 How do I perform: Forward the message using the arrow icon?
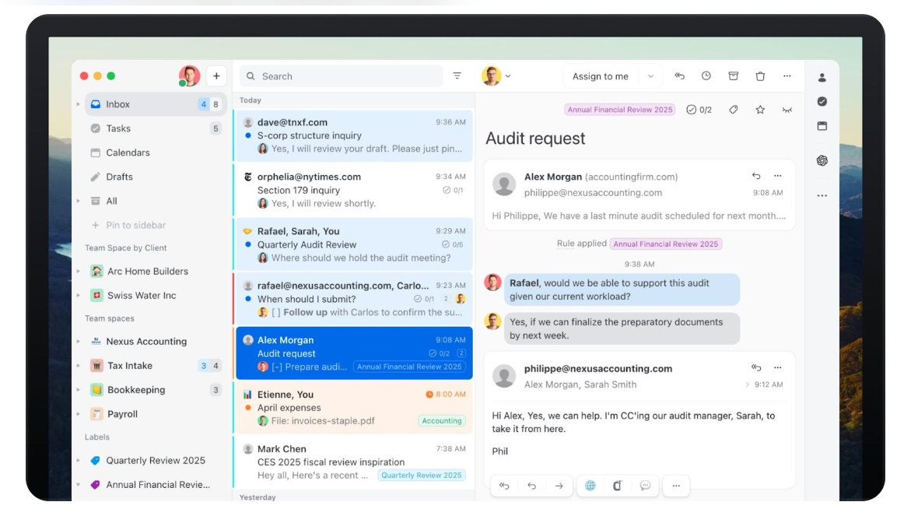(x=559, y=485)
